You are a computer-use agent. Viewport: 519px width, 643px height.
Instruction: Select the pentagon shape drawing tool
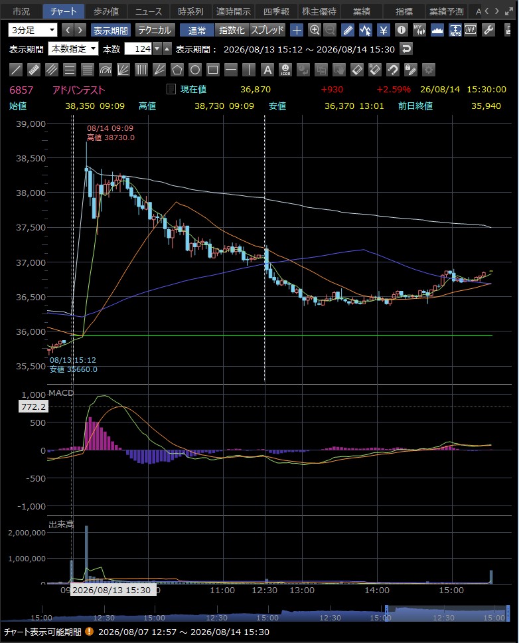click(177, 70)
